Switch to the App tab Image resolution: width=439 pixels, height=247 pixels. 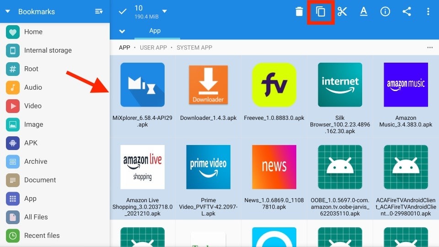click(155, 31)
